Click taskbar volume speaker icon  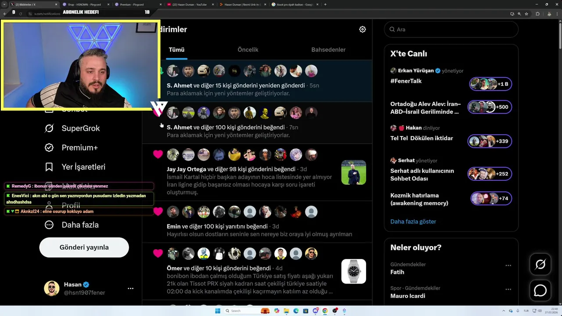(x=540, y=311)
